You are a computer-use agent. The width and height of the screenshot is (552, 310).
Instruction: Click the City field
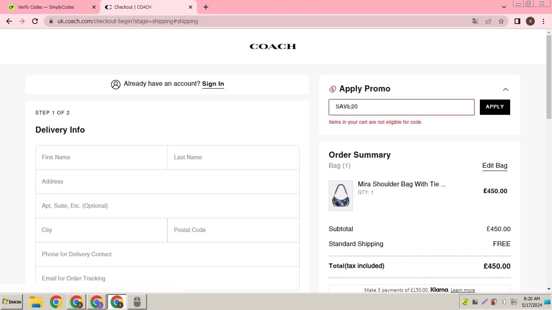click(101, 230)
